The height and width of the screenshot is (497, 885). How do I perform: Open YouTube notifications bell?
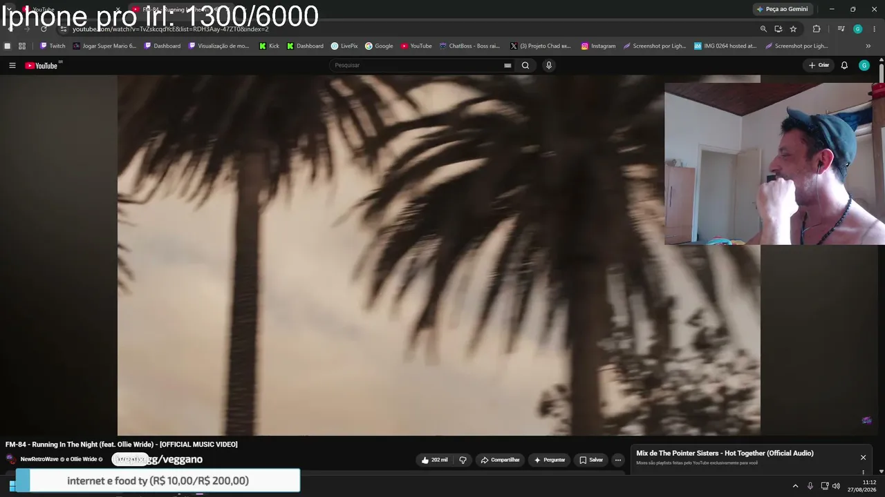(x=844, y=66)
